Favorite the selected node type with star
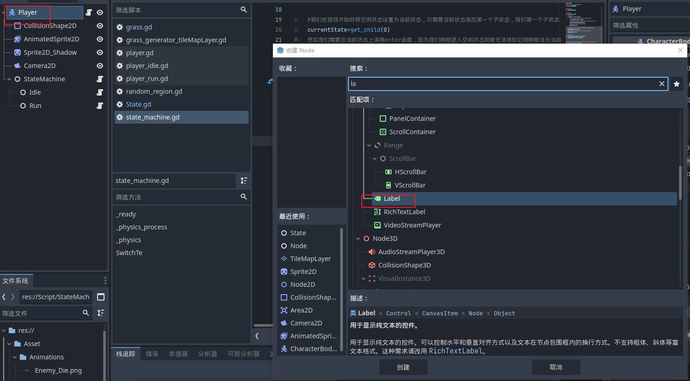This screenshot has width=690, height=381. coord(677,84)
